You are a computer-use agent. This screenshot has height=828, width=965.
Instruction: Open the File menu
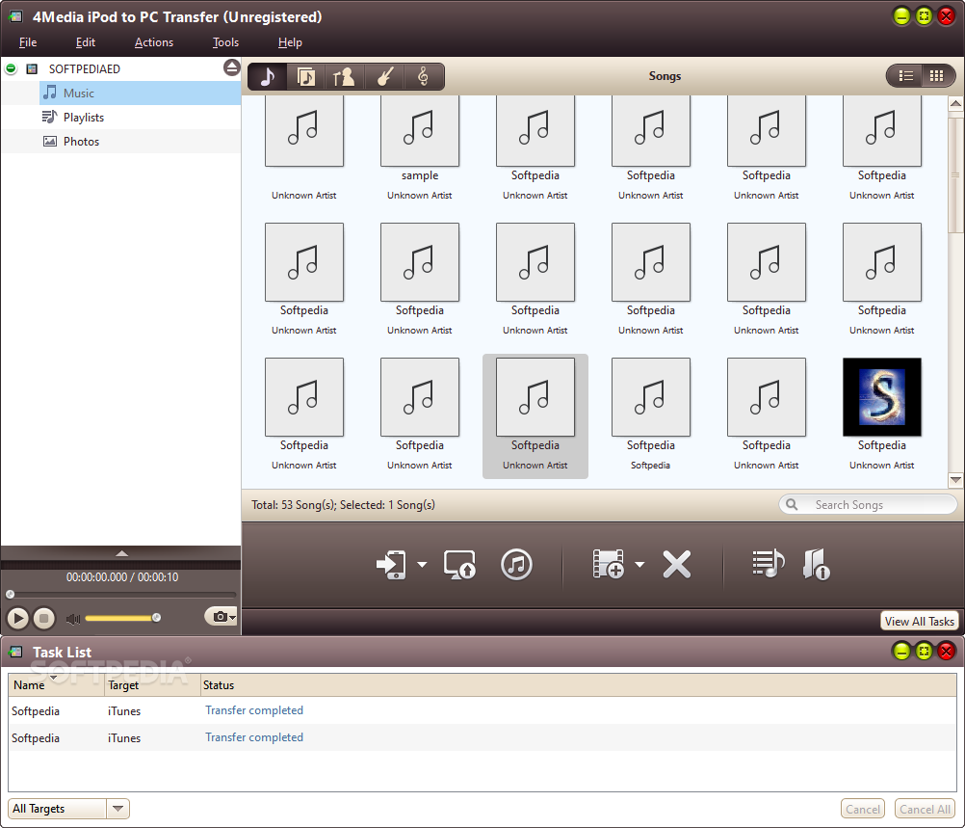(28, 42)
